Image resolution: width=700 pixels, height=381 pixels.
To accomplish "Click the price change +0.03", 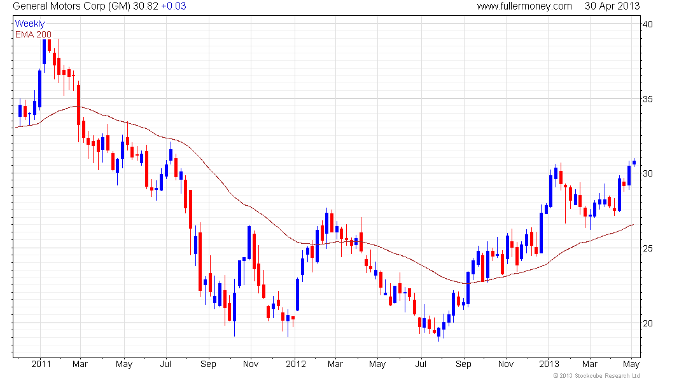I will (174, 6).
